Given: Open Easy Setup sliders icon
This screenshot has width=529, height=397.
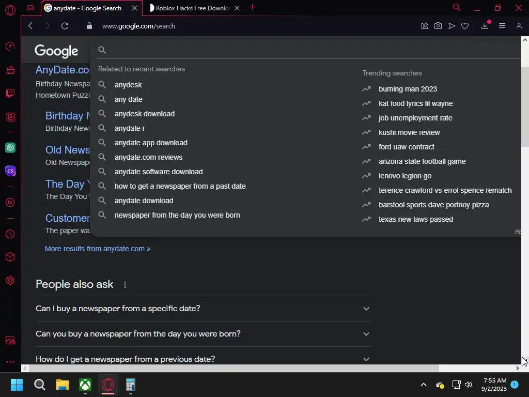Looking at the screenshot, I should point(502,26).
